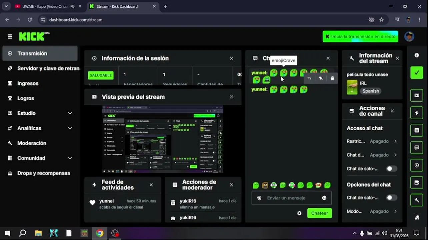Open File Explorer from the taskbar
The height and width of the screenshot is (240, 428).
tap(38, 233)
